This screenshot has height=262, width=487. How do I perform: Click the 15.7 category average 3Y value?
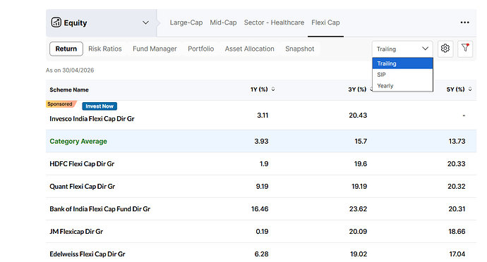point(361,141)
